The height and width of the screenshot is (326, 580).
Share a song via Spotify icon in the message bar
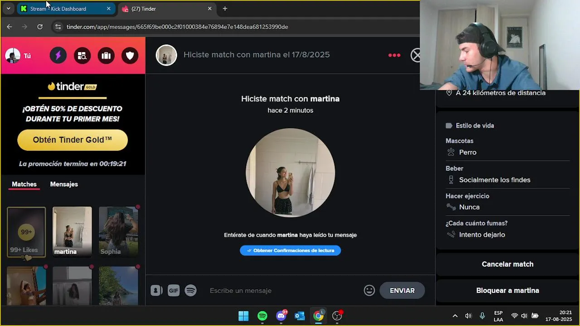191,291
